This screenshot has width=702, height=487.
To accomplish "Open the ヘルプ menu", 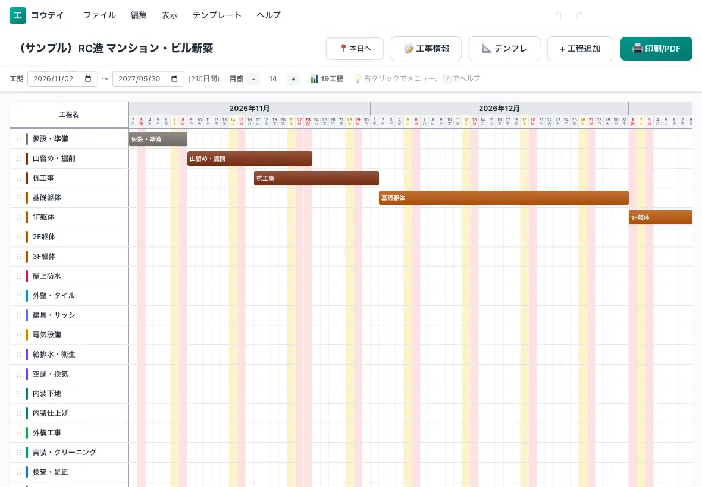I will (268, 15).
